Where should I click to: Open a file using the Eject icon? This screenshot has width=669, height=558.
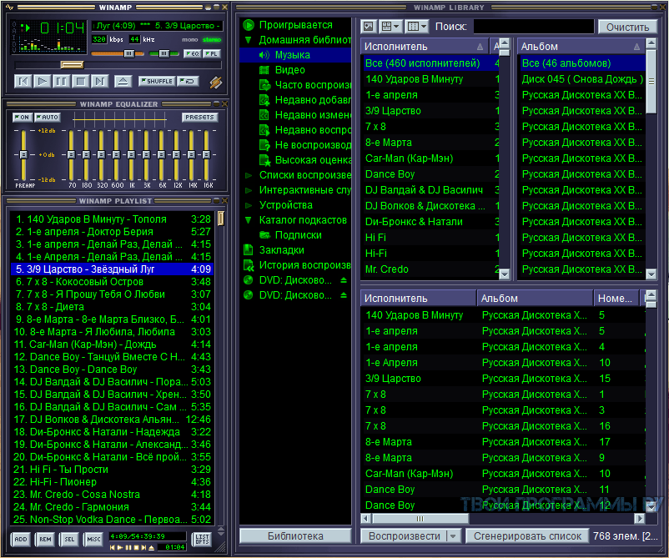(x=123, y=81)
